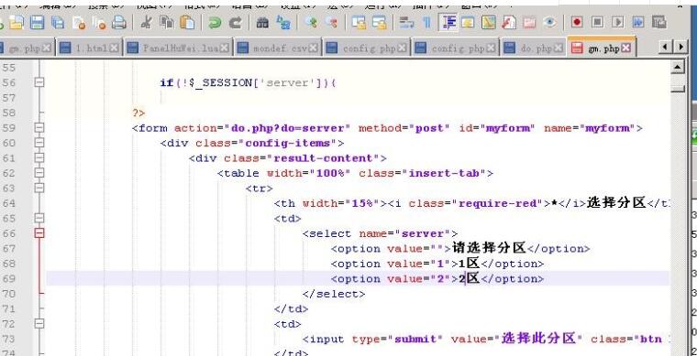Undo with the green arrow icon
The width and height of the screenshot is (697, 356).
(216, 22)
